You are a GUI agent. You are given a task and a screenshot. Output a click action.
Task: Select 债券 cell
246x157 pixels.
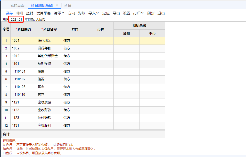49,79
